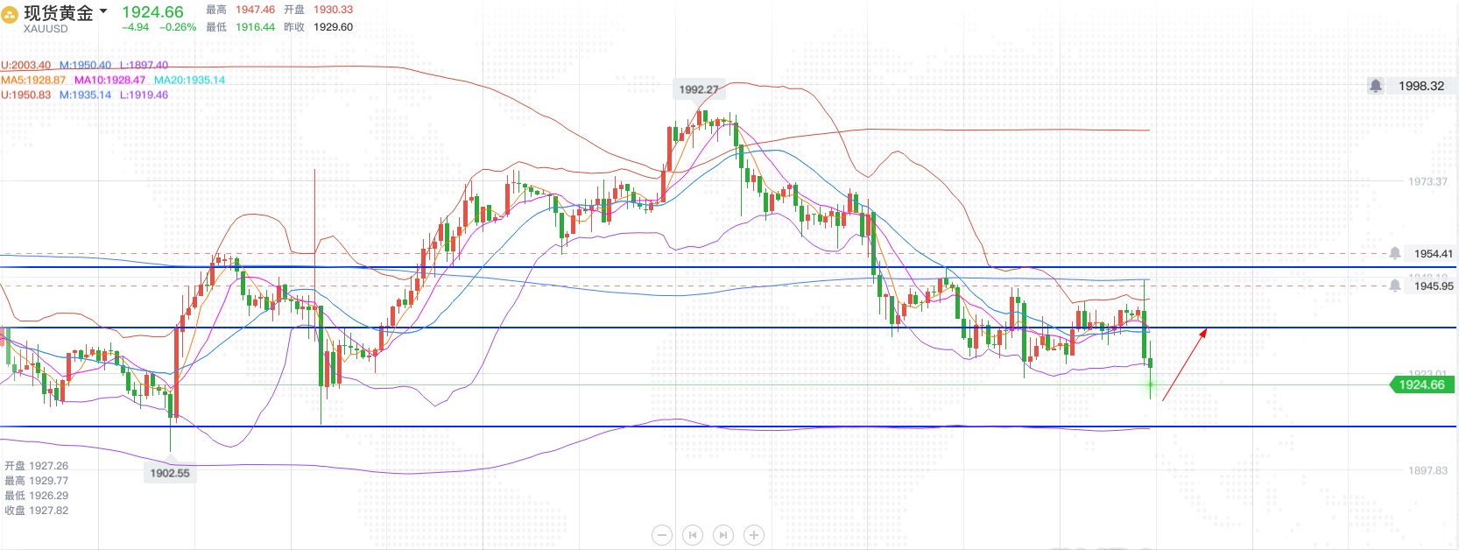This screenshot has height=550, width=1459.
Task: Click the MA5:1928.87 indicator label
Action: (33, 80)
